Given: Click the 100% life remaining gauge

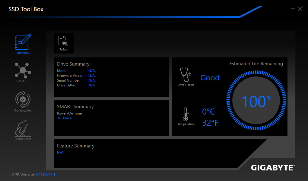Looking at the screenshot, I should 256,100.
